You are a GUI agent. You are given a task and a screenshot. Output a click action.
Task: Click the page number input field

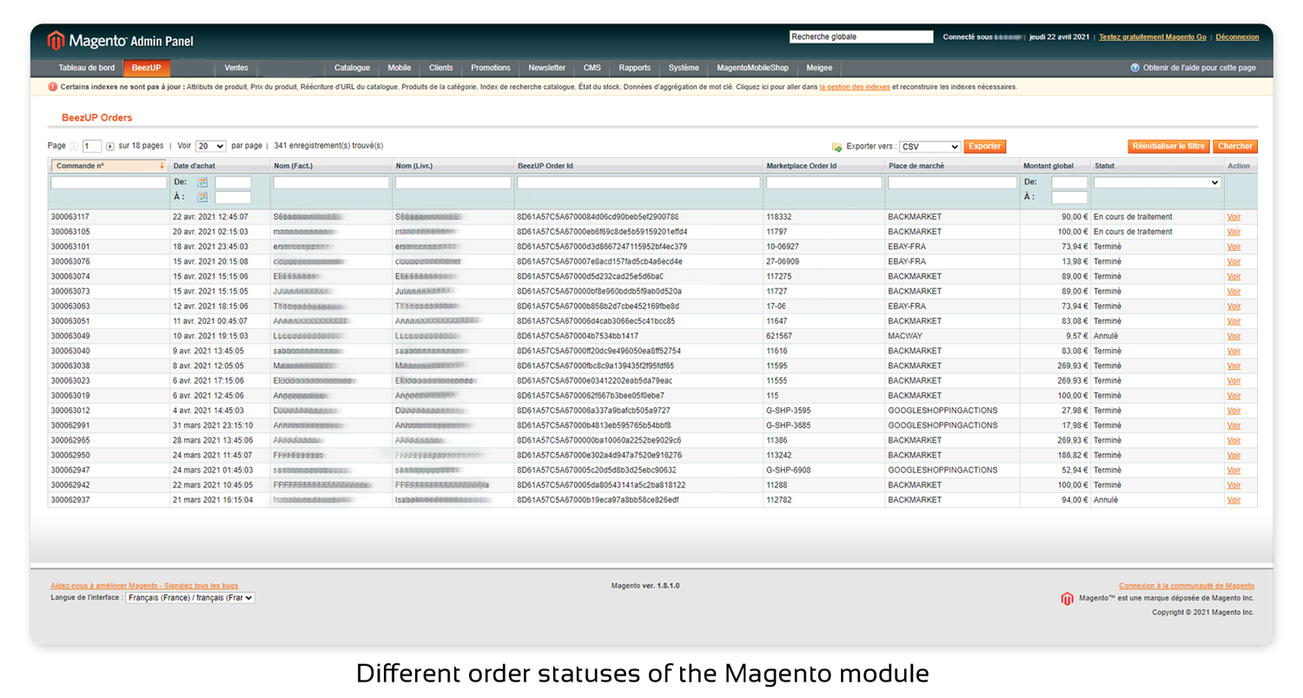click(92, 147)
